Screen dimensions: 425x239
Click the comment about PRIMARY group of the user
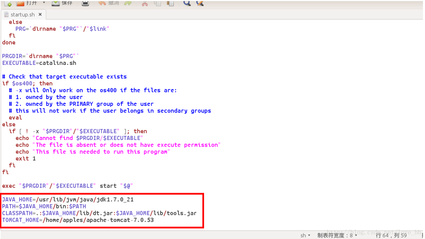pos(81,104)
